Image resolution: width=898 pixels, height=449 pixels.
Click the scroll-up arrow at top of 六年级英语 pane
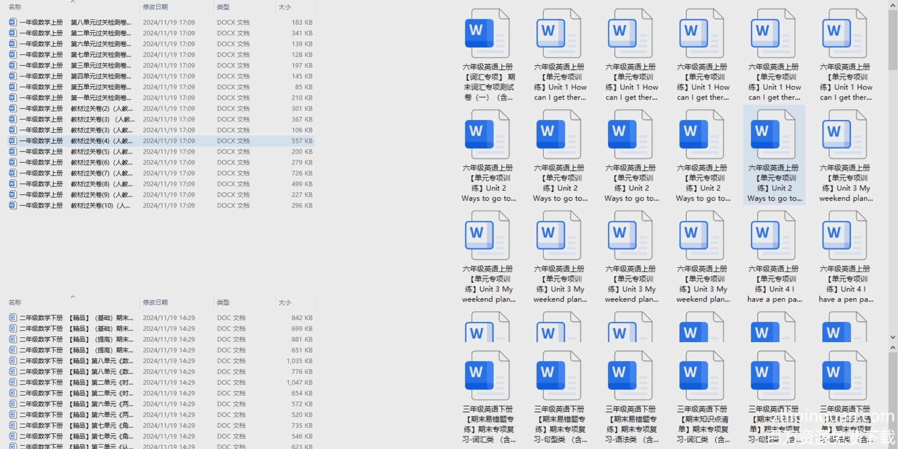(x=893, y=5)
